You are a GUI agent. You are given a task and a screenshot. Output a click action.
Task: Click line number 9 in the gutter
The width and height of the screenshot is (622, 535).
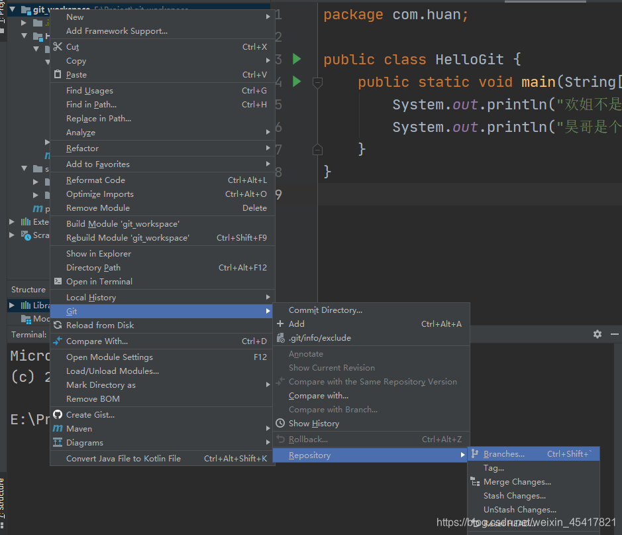click(x=278, y=194)
